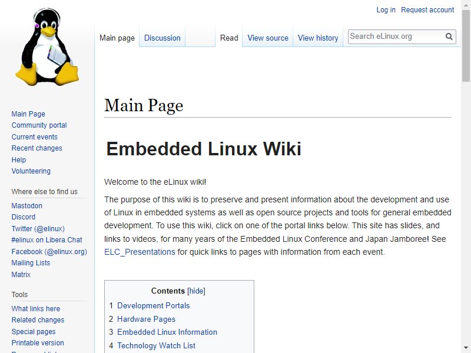This screenshot has height=353, width=471.
Task: Visit the Discord link
Action: [x=24, y=217]
